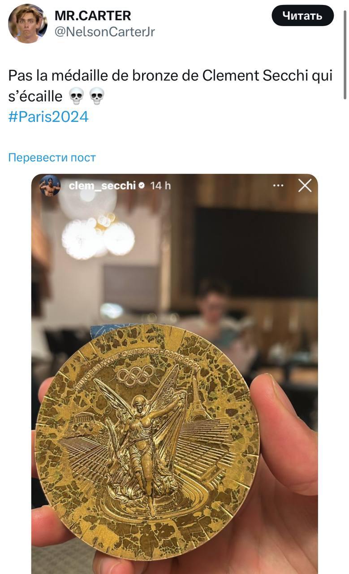The width and height of the screenshot is (349, 574).
Task: Translate post via Перевести пост
Action: coord(52,157)
